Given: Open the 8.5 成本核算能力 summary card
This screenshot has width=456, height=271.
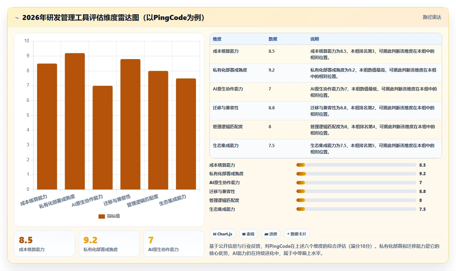Looking at the screenshot, I should (x=45, y=244).
